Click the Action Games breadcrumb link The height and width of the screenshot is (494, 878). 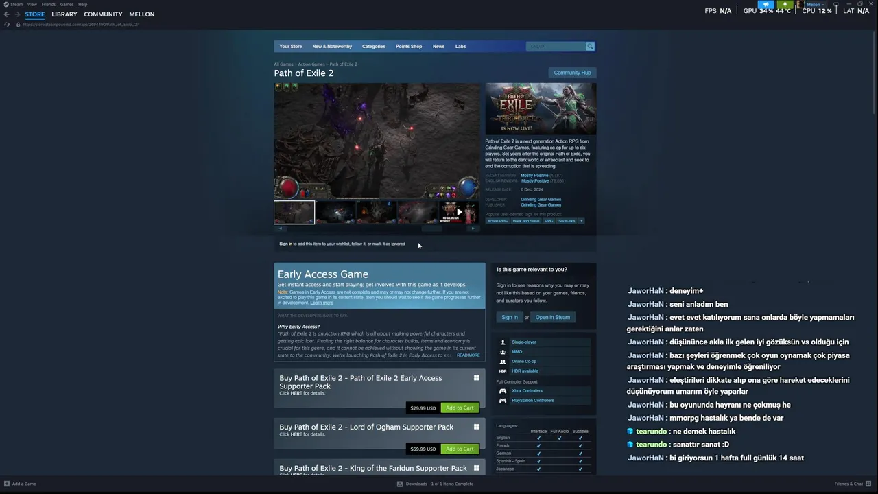pyautogui.click(x=311, y=64)
